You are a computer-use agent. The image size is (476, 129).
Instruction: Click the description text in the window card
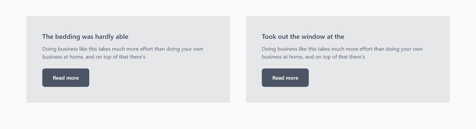pyautogui.click(x=342, y=53)
